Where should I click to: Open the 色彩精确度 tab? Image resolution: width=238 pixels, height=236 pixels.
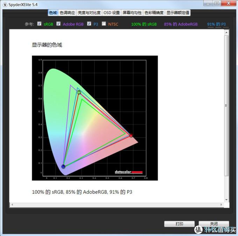pyautogui.click(x=154, y=13)
